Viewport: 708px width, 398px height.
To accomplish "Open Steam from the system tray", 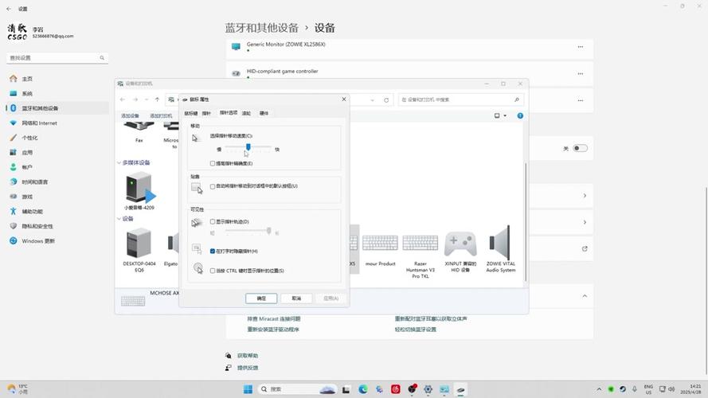I will (x=623, y=389).
